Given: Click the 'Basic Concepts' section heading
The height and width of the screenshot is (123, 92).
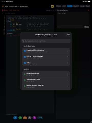Looking at the screenshot, I should click(x=29, y=46).
